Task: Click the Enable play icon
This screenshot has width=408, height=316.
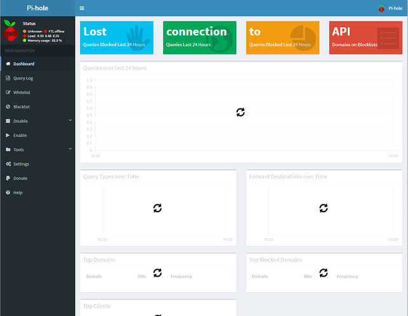Action: pyautogui.click(x=8, y=135)
